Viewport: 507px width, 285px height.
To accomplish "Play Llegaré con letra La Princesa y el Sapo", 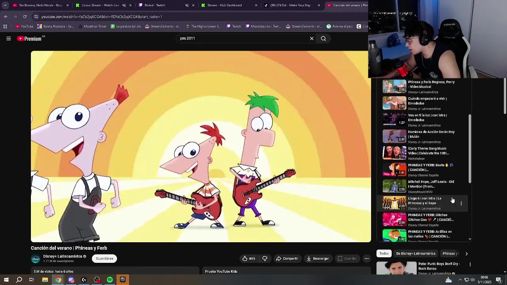I will pyautogui.click(x=422, y=203).
